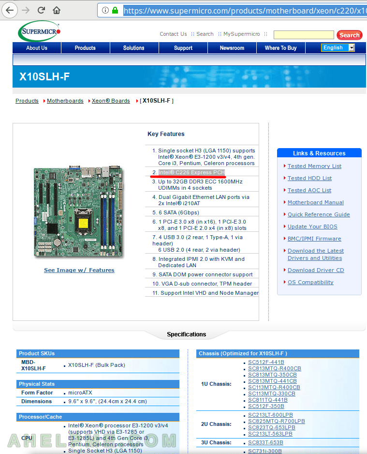Go to Products breadcrumb link
This screenshot has height=454, width=367.
[27, 101]
